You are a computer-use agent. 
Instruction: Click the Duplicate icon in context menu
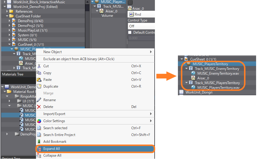39,86
